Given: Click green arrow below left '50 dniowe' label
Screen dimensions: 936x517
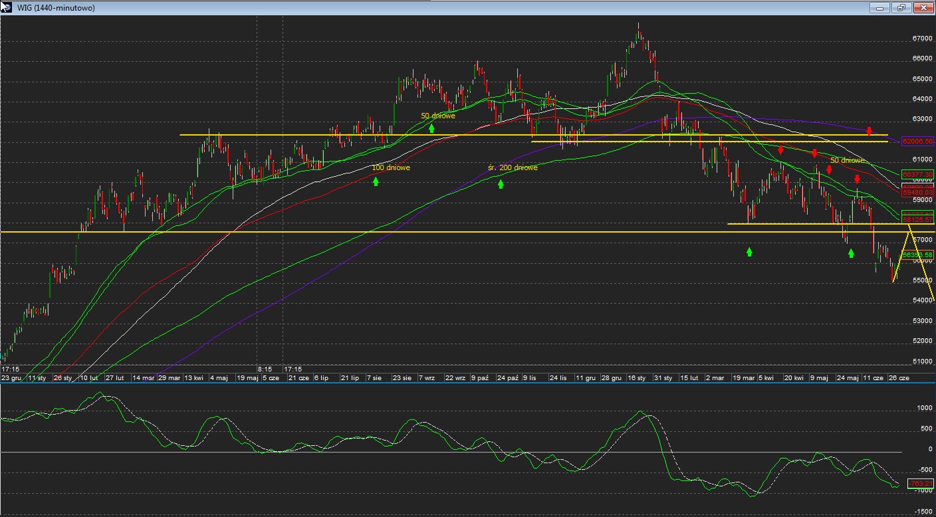Looking at the screenshot, I should tap(431, 128).
